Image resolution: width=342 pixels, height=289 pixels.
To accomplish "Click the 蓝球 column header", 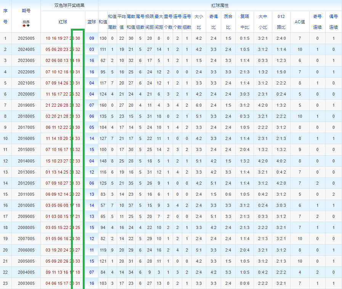I will pos(92,22).
